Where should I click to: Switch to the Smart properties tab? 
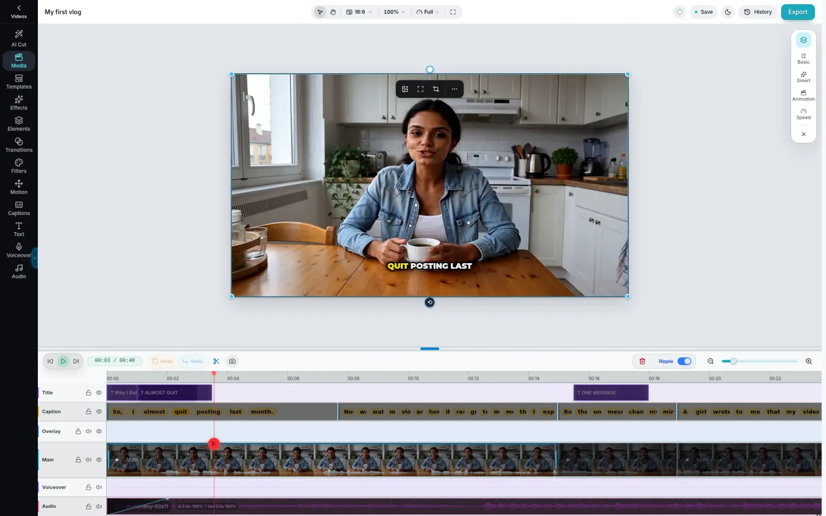click(804, 77)
